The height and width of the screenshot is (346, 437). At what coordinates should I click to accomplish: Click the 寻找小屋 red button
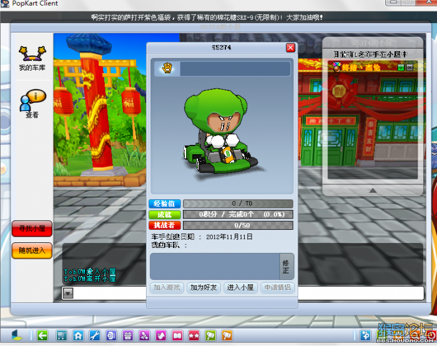point(32,229)
